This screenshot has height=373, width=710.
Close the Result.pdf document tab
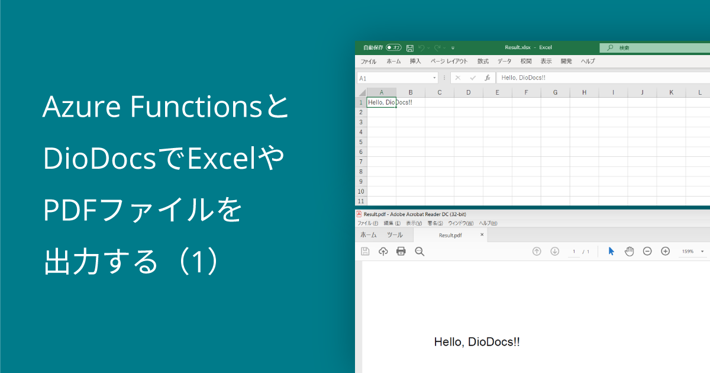482,235
